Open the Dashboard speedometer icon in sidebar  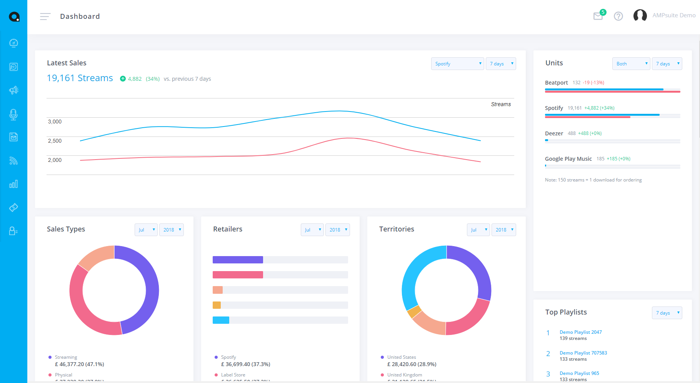click(x=13, y=43)
